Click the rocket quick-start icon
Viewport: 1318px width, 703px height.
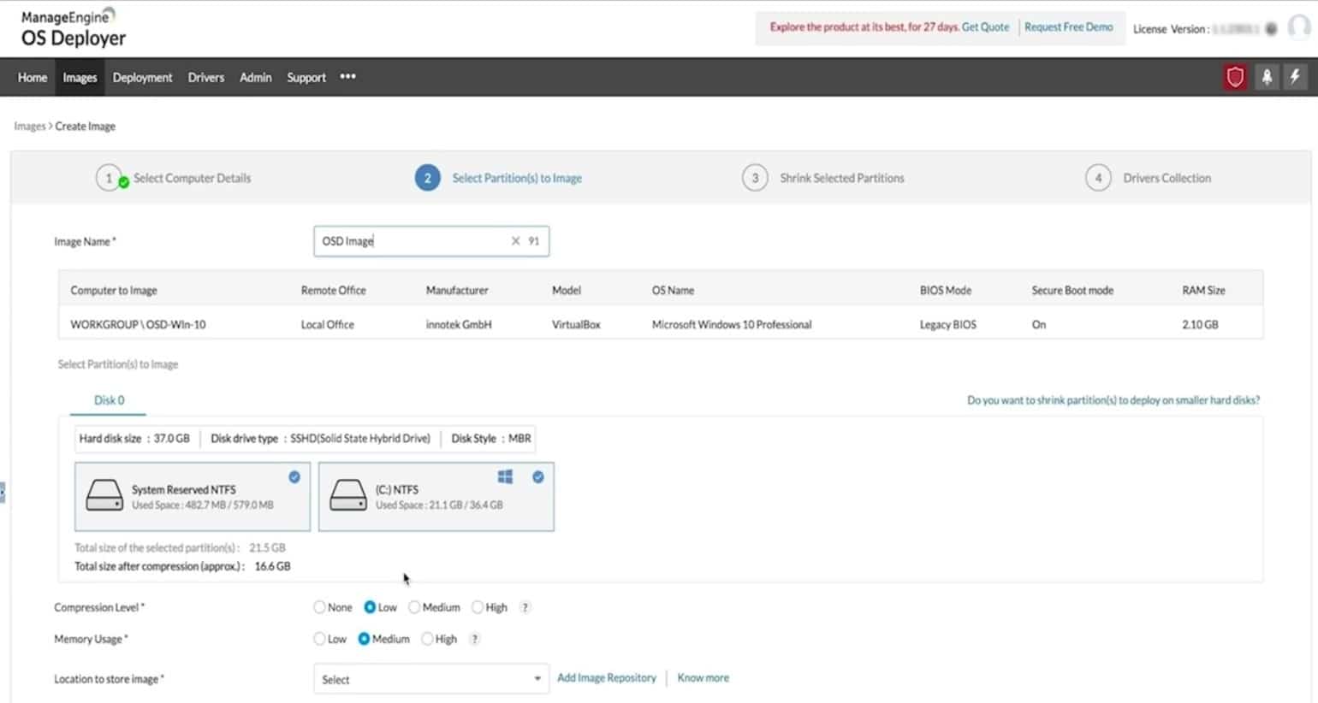[1267, 77]
